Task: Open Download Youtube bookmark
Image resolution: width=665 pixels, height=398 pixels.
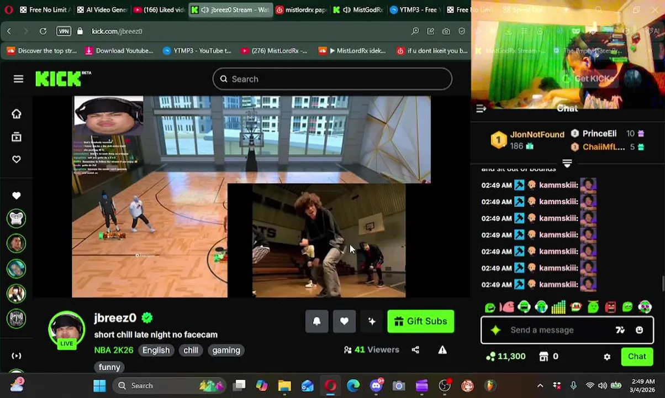Action: [119, 51]
